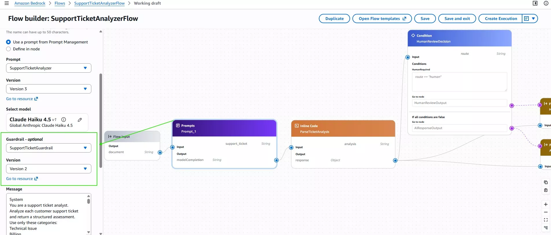551x235 pixels.
Task: Click the Flow input document output connector
Action: point(160,152)
